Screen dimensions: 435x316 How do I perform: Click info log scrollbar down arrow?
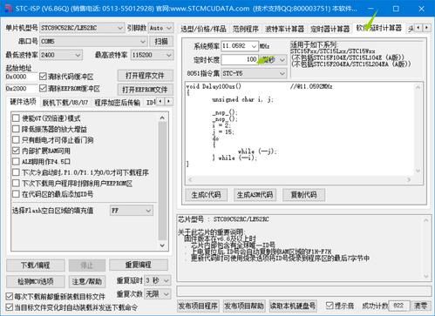(x=426, y=276)
